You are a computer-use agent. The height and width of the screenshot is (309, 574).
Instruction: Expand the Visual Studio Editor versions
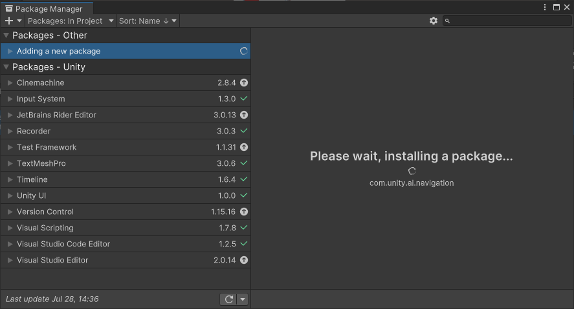tap(10, 260)
